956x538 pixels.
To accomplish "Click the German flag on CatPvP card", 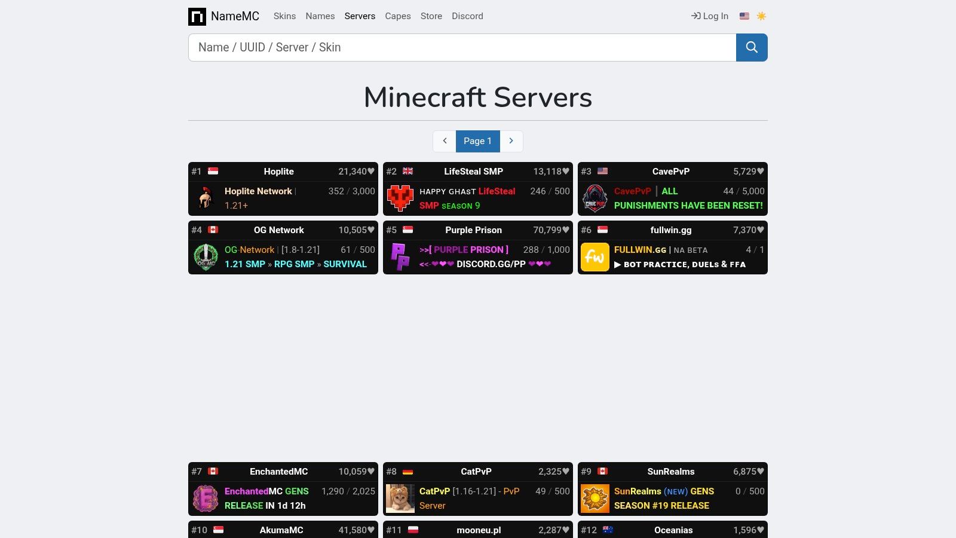I will pyautogui.click(x=407, y=471).
